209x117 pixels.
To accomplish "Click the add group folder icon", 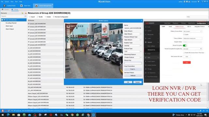I will click(22, 13).
